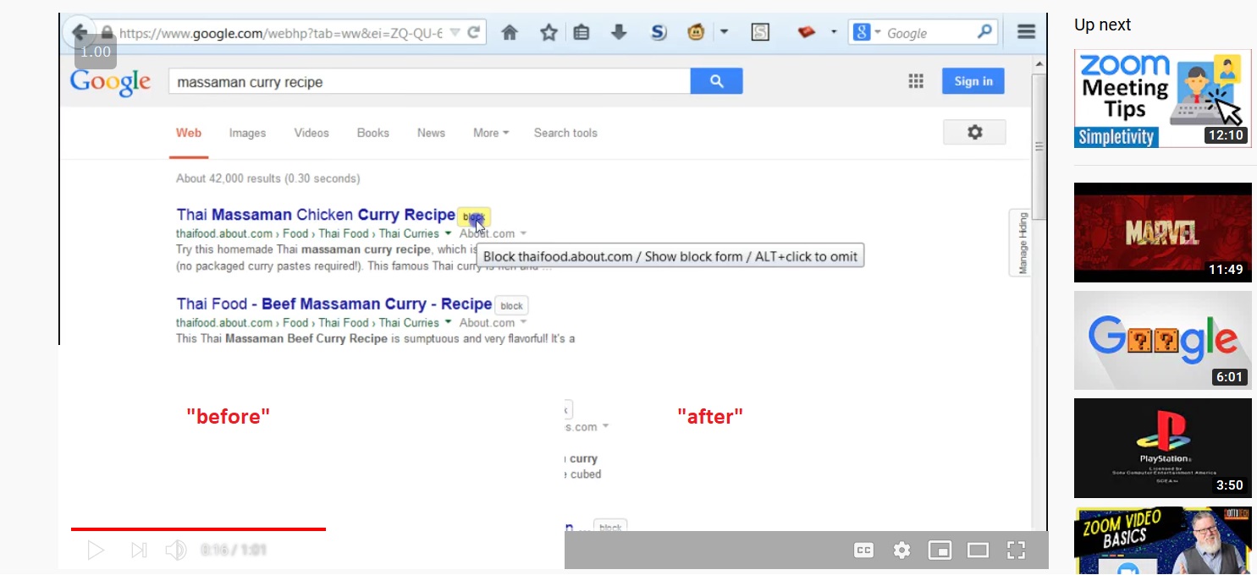Open the Zoom Meeting Tips video thumbnail
The height and width of the screenshot is (575, 1257).
tap(1162, 98)
